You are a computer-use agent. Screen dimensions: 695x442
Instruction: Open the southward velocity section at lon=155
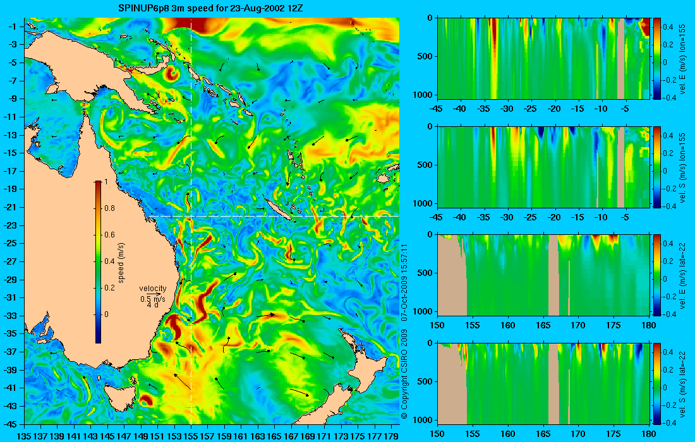tap(543, 167)
